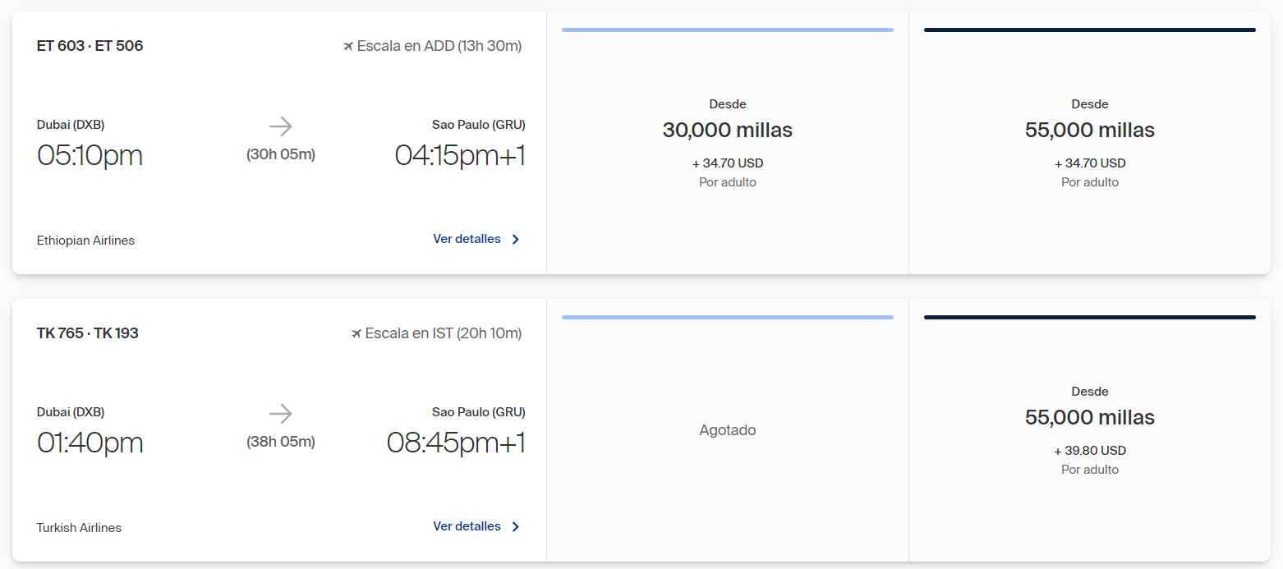Viewport: 1283px width, 569px height.
Task: Click the 08:45pm+1 Sao Paulo arrival time
Action: (x=456, y=443)
